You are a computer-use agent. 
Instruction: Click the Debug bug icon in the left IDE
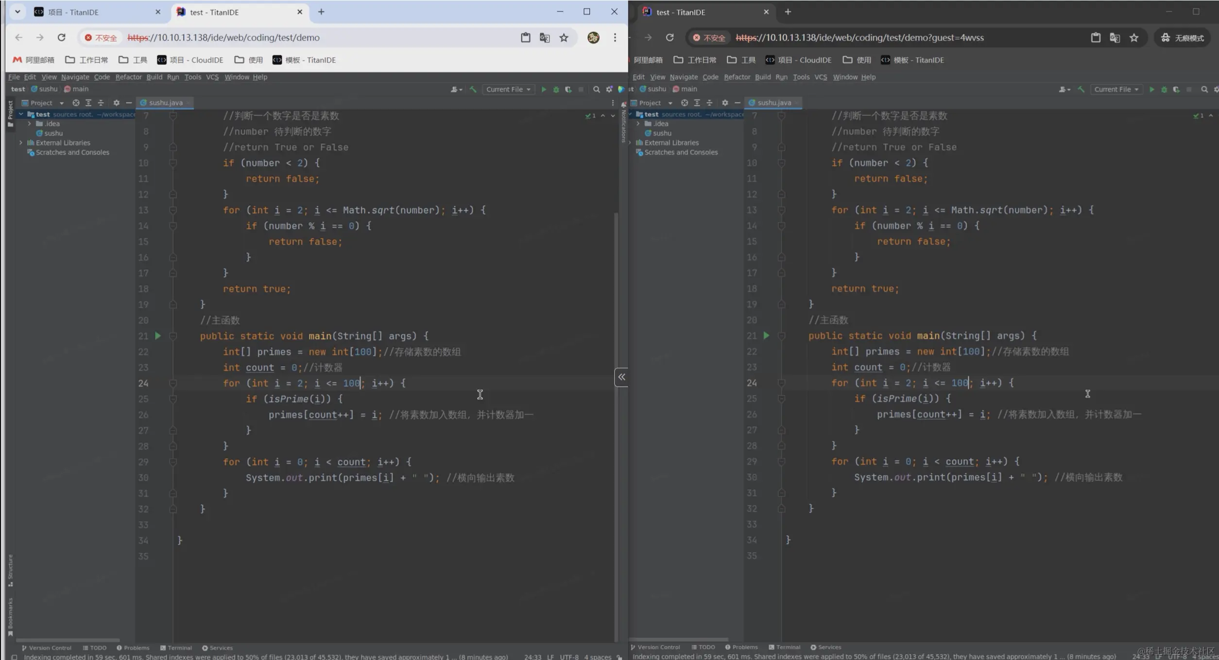556,89
